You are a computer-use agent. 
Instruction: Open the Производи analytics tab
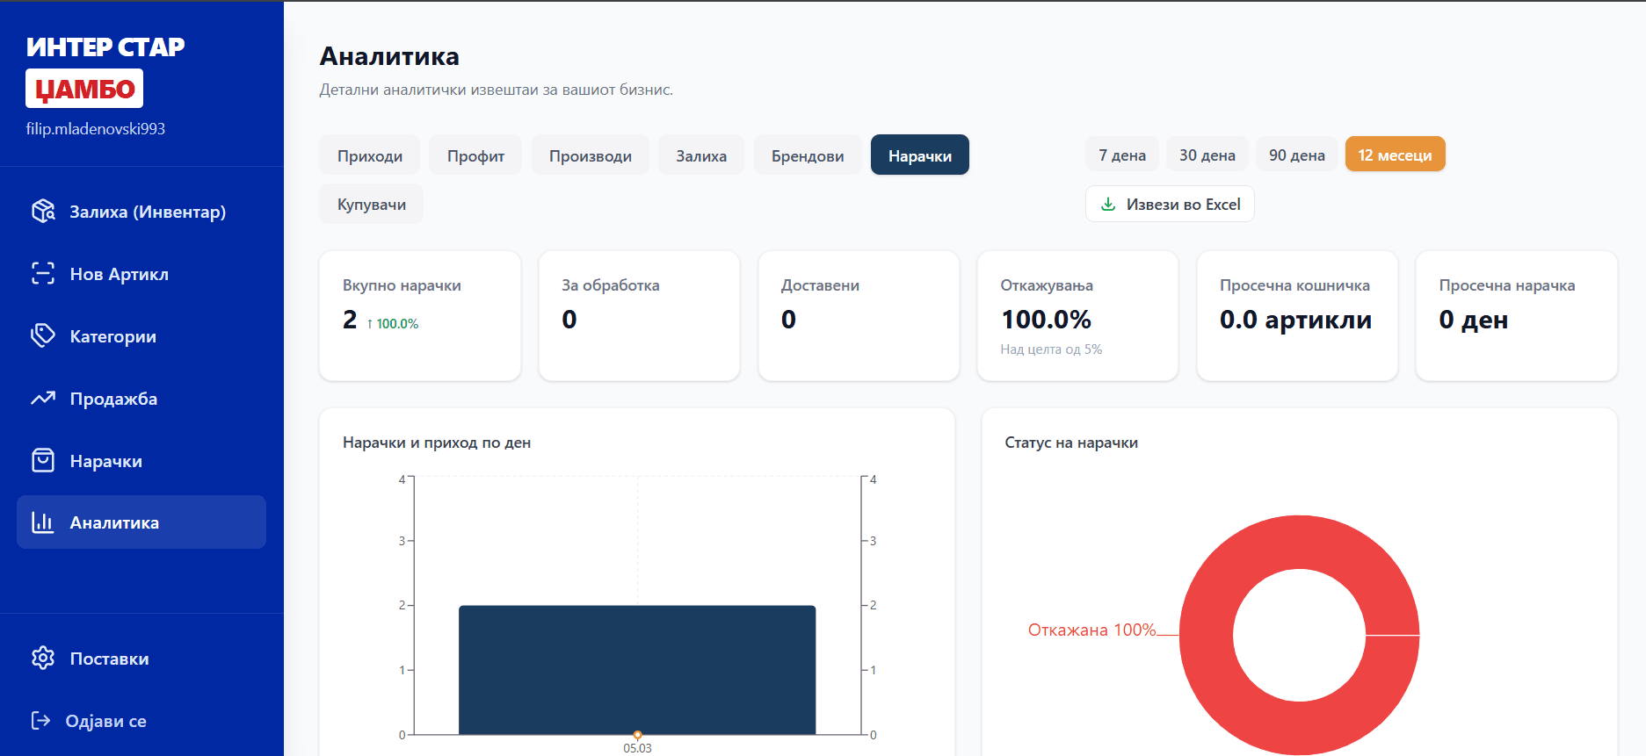[x=591, y=155]
